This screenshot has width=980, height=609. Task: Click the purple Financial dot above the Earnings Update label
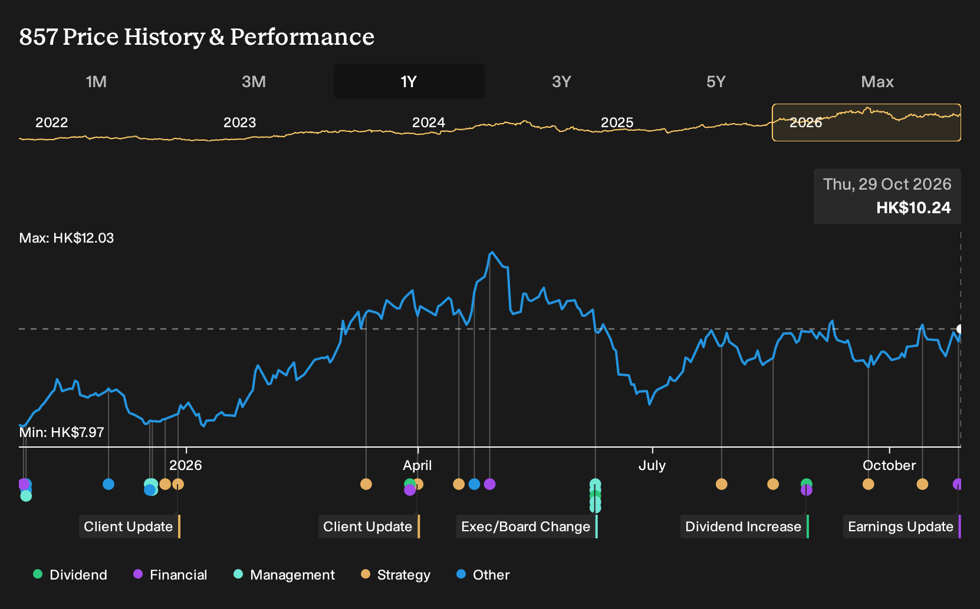pyautogui.click(x=958, y=484)
